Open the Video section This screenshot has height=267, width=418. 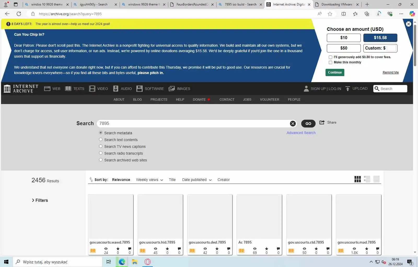[98, 89]
